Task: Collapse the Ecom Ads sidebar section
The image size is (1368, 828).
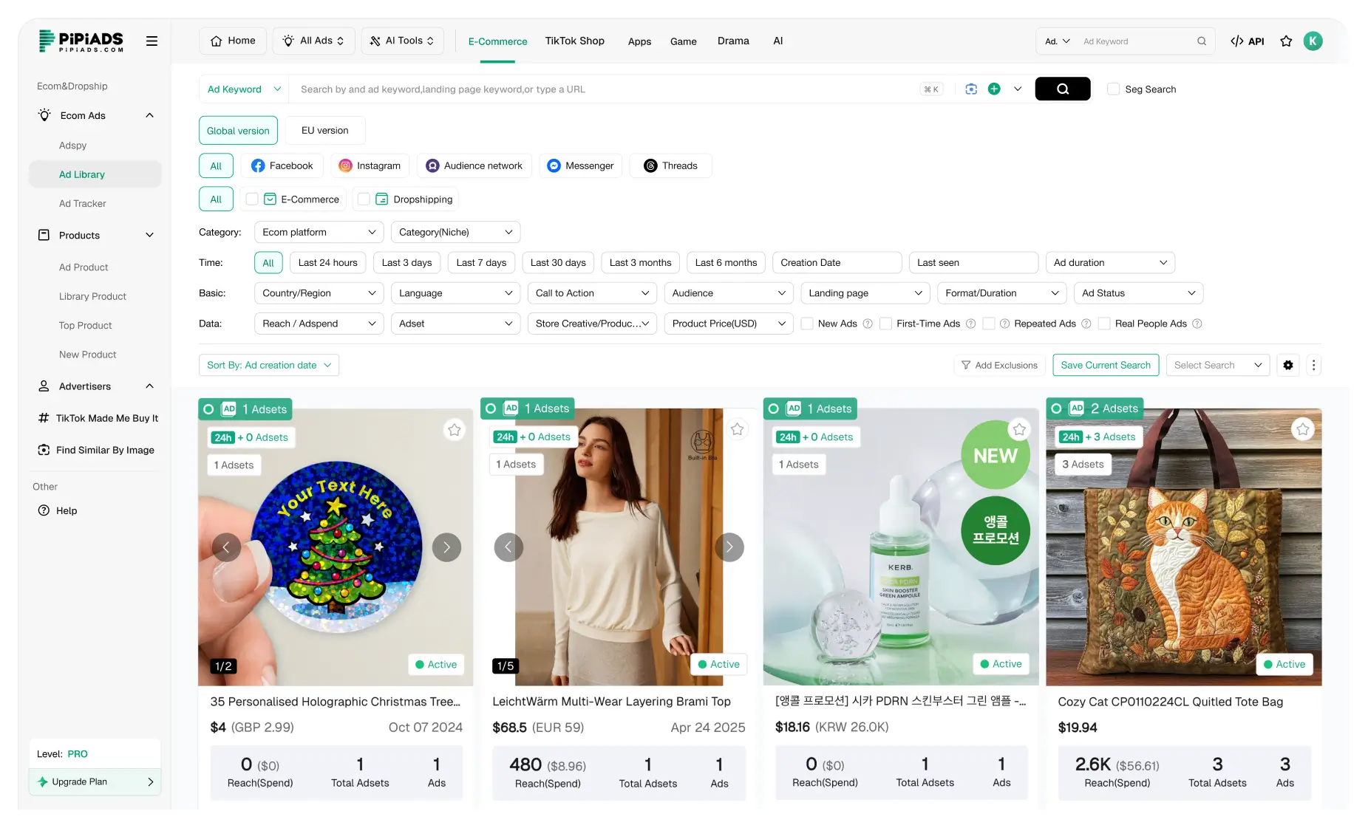Action: (149, 115)
